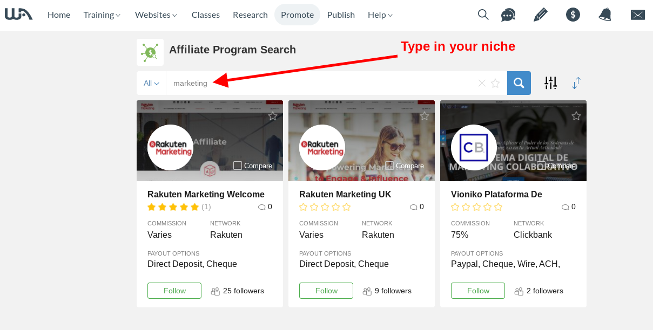
Task: Follow the Rakuten Marketing Welcome program
Action: (x=174, y=291)
